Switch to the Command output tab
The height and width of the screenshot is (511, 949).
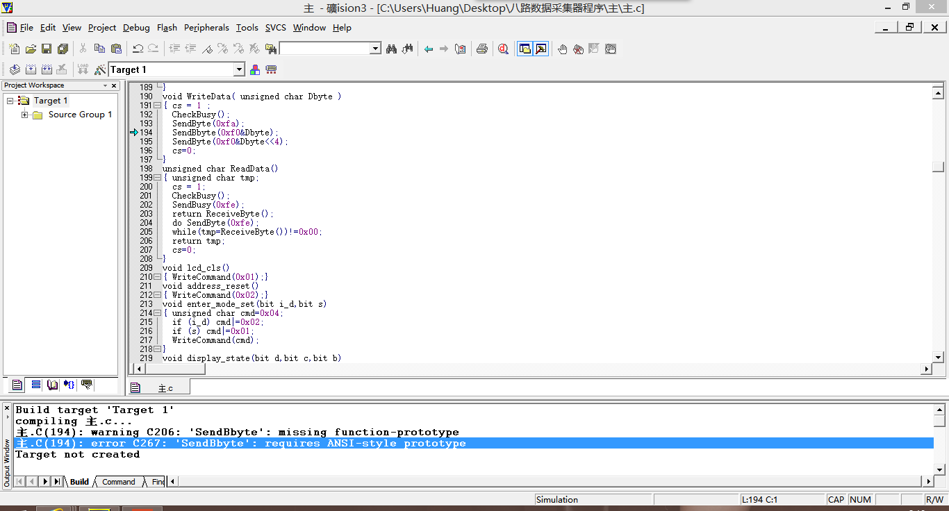[x=119, y=482]
